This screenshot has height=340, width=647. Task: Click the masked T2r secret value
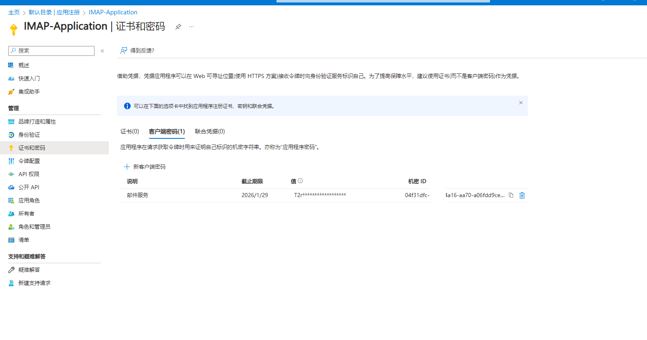pos(320,195)
